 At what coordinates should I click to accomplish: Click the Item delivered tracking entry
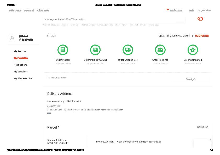click(x=128, y=142)
